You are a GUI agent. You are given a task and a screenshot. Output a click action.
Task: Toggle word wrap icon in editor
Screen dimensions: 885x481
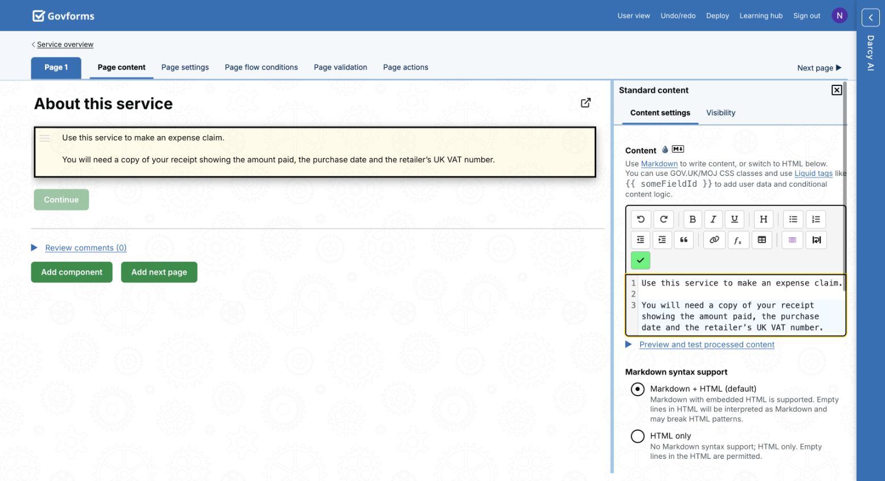816,240
